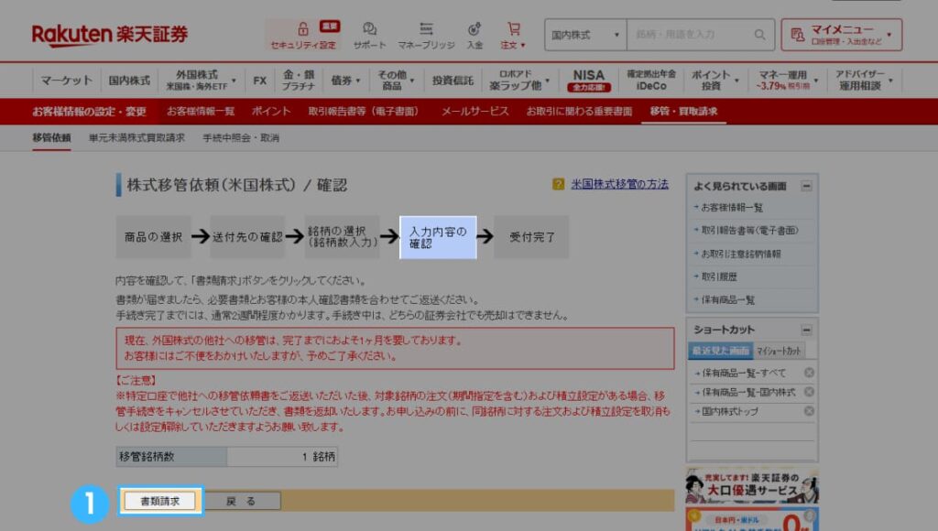Open the メールサービス menu item

476,110
